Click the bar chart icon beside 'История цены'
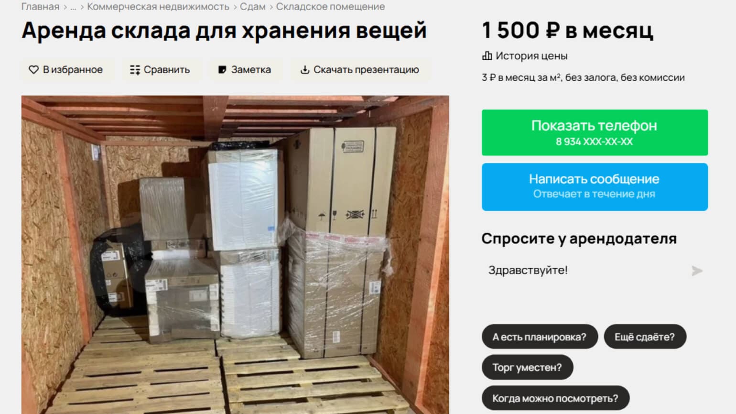The height and width of the screenshot is (414, 736). tap(487, 56)
